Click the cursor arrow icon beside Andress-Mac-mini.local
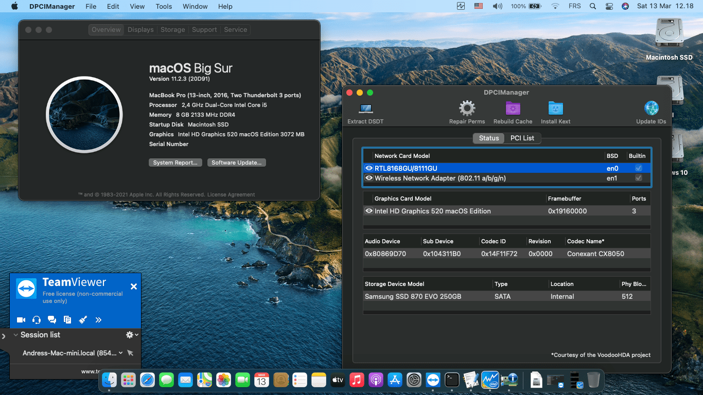Viewport: 703px width, 395px height. (x=130, y=353)
